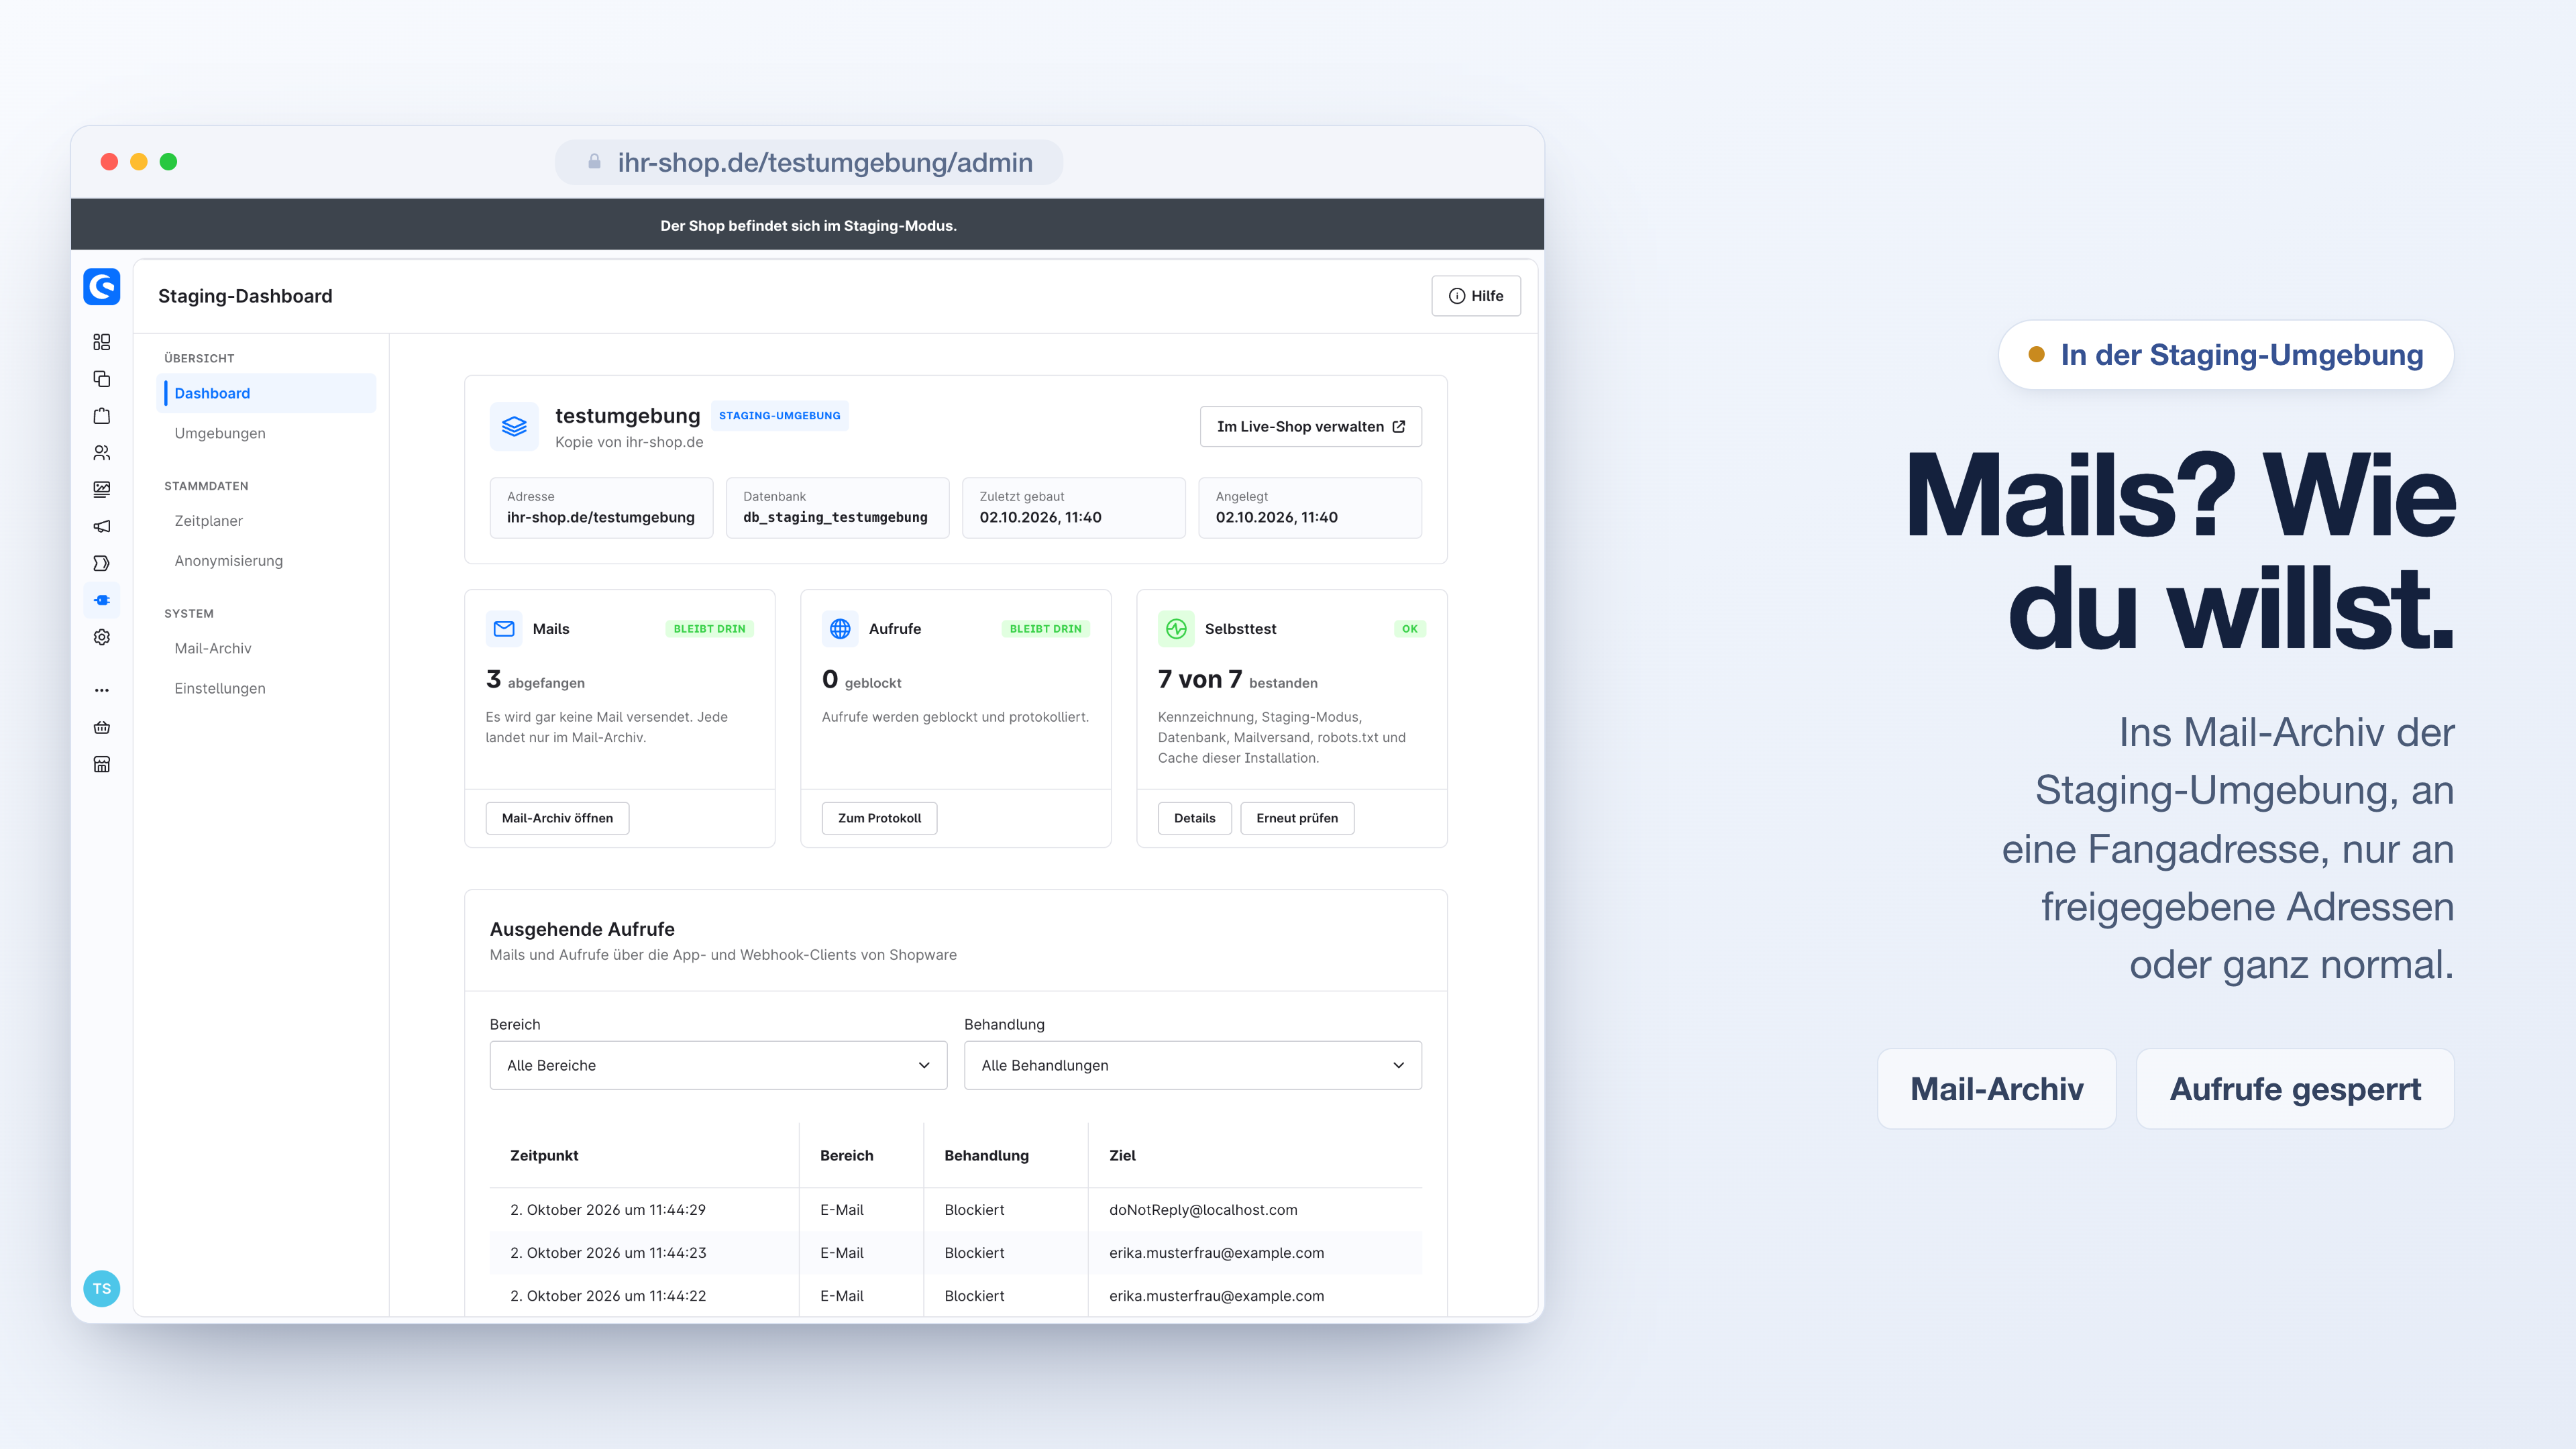Screen dimensions: 2576x1449
Task: Open the Settings gear sidebar icon
Action: [x=102, y=637]
